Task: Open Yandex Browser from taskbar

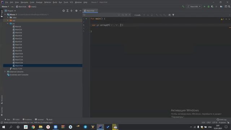Action: (x=48, y=127)
